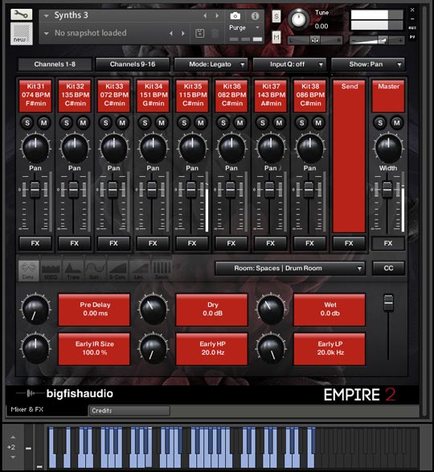Click volume plus icon in header
The image size is (434, 472).
(400, 40)
